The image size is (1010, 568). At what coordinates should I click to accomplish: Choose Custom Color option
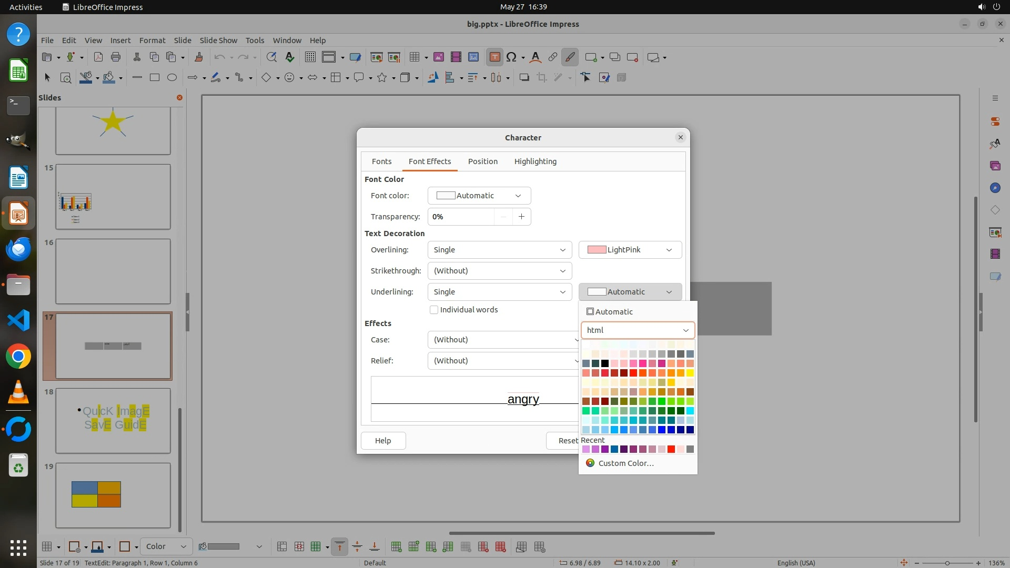point(625,463)
